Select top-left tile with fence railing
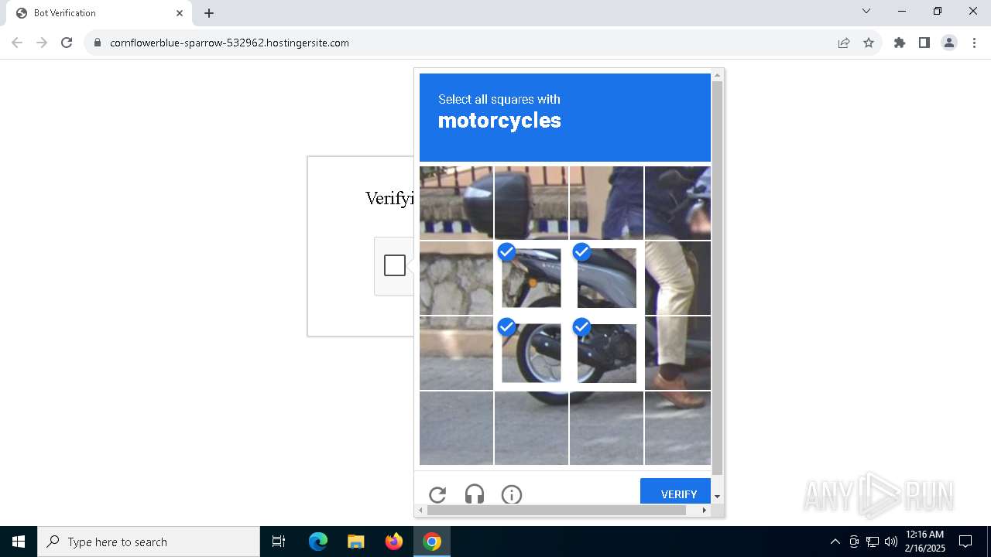 click(456, 203)
